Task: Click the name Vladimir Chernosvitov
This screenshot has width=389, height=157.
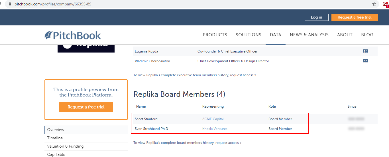Action: 152,61
